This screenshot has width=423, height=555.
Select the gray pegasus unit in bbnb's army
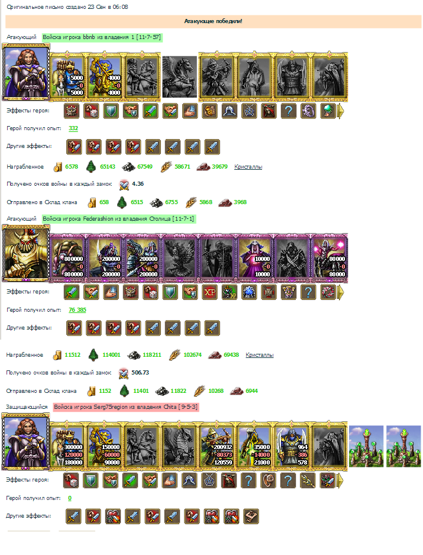click(x=179, y=76)
